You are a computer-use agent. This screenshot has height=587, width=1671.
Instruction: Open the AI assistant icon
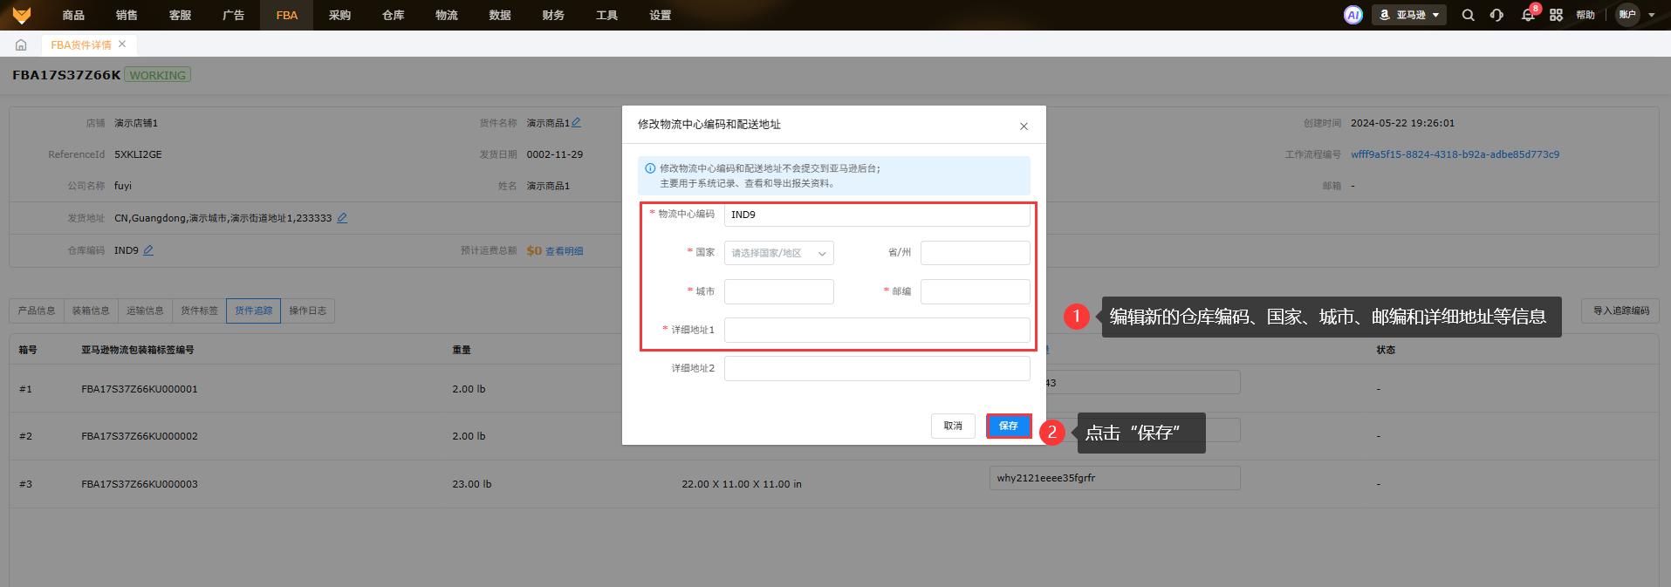(1353, 15)
